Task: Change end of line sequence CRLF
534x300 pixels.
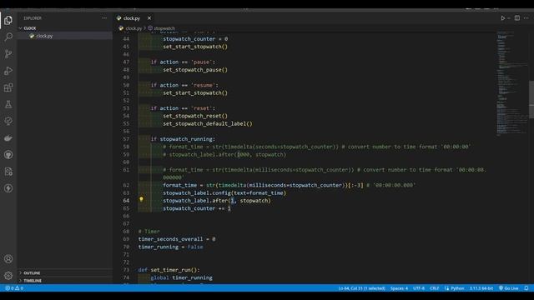Action: coord(434,288)
